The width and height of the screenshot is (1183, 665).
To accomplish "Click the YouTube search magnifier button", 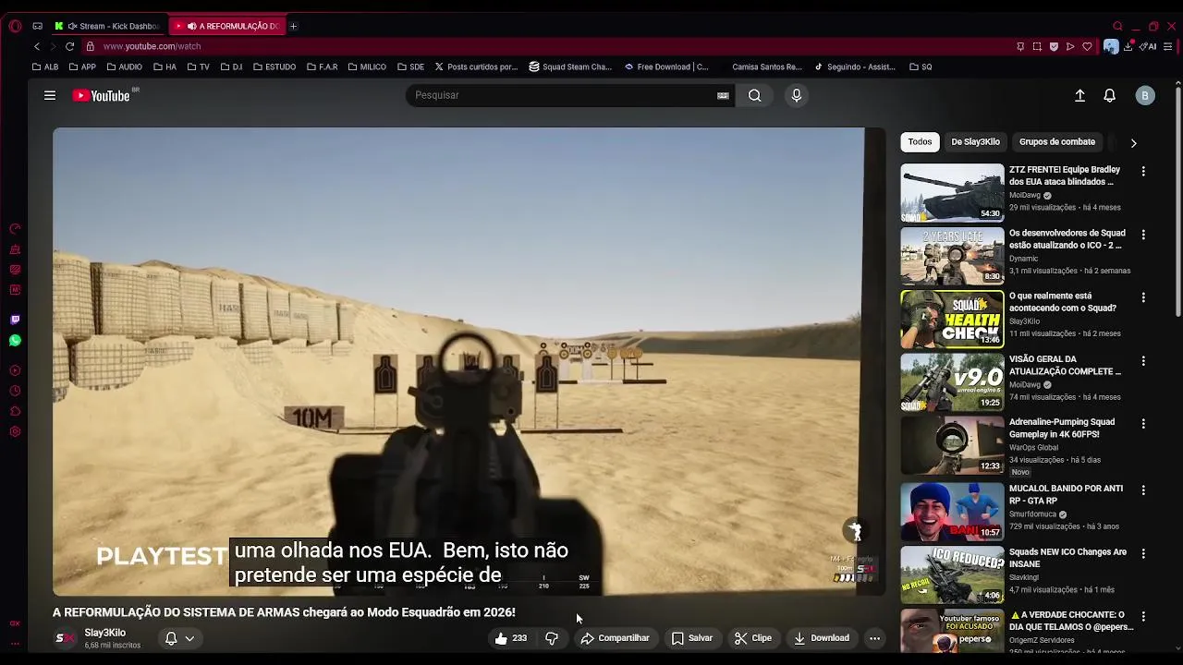I will point(755,95).
